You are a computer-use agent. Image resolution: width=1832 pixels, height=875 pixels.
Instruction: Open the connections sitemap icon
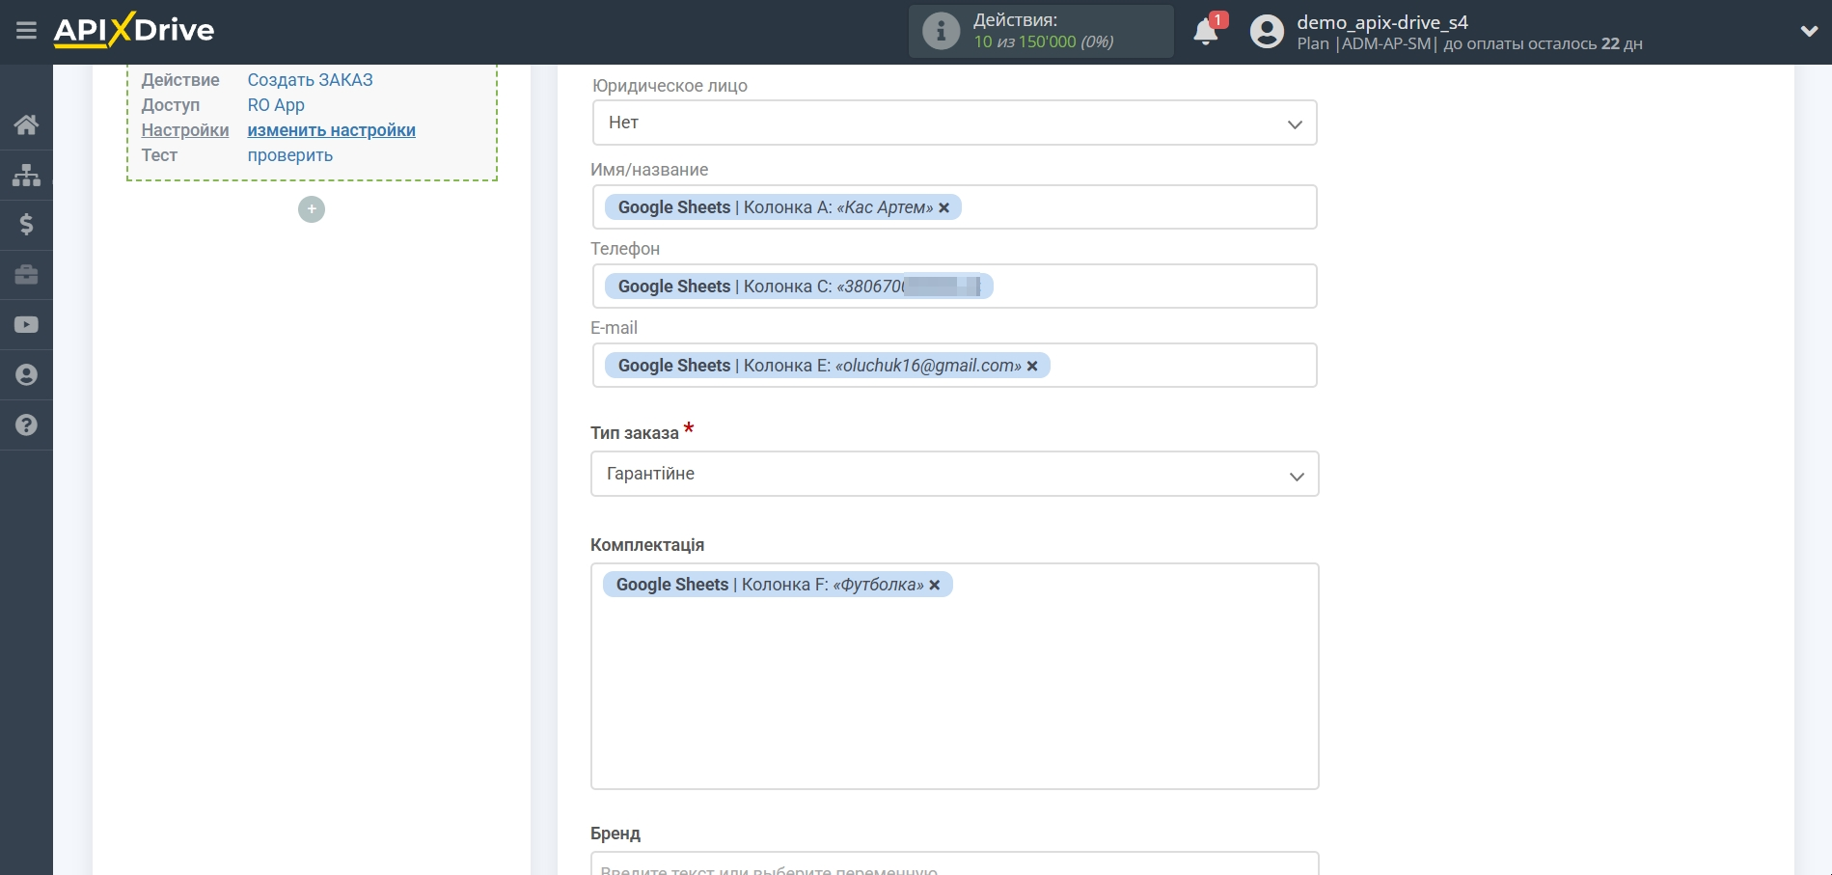click(26, 175)
